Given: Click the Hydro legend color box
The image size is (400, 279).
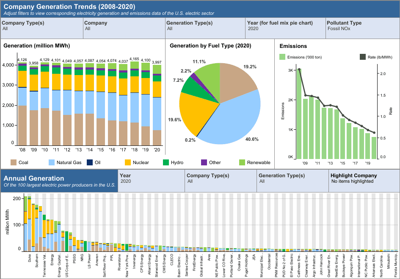Looking at the screenshot, I should coord(166,162).
